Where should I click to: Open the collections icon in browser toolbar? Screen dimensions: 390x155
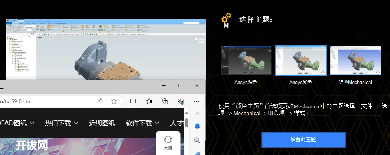(x=165, y=101)
